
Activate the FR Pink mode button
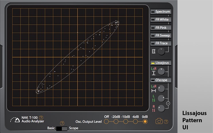(161, 28)
